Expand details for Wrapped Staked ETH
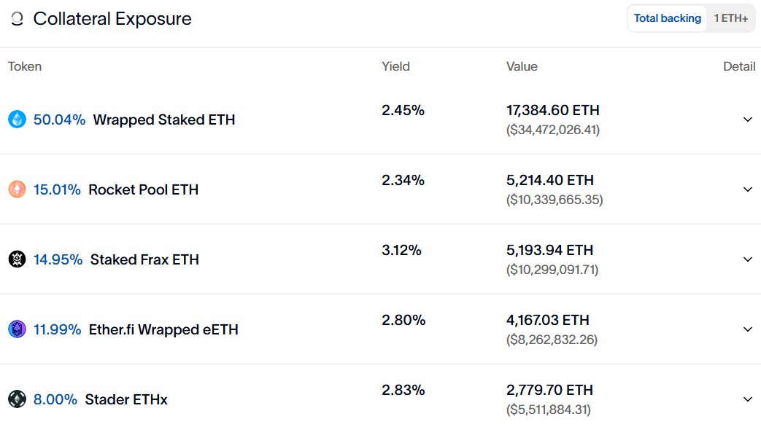The image size is (761, 427). click(x=748, y=119)
